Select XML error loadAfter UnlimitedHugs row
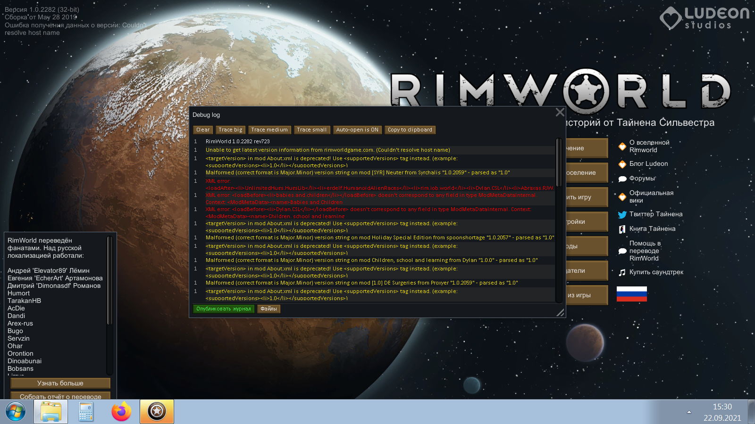The height and width of the screenshot is (424, 755). click(x=373, y=184)
